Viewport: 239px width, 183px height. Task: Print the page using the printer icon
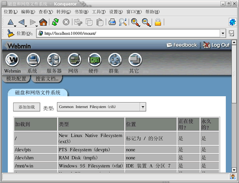112,22
